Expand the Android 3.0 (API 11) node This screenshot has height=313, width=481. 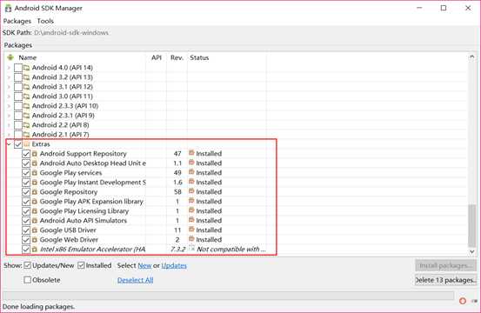(x=9, y=97)
